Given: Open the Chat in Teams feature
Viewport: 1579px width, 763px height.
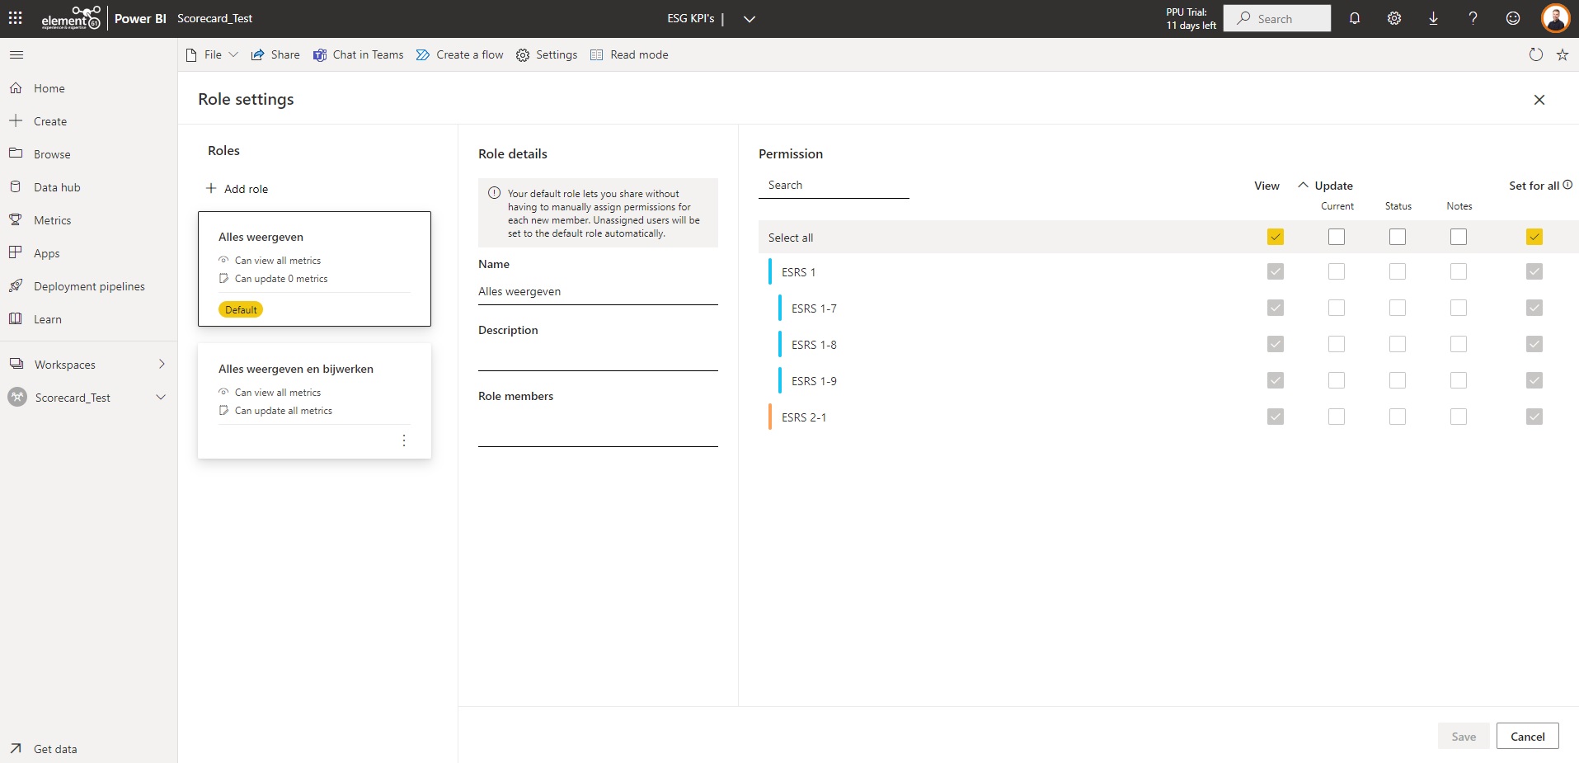Looking at the screenshot, I should pos(358,54).
